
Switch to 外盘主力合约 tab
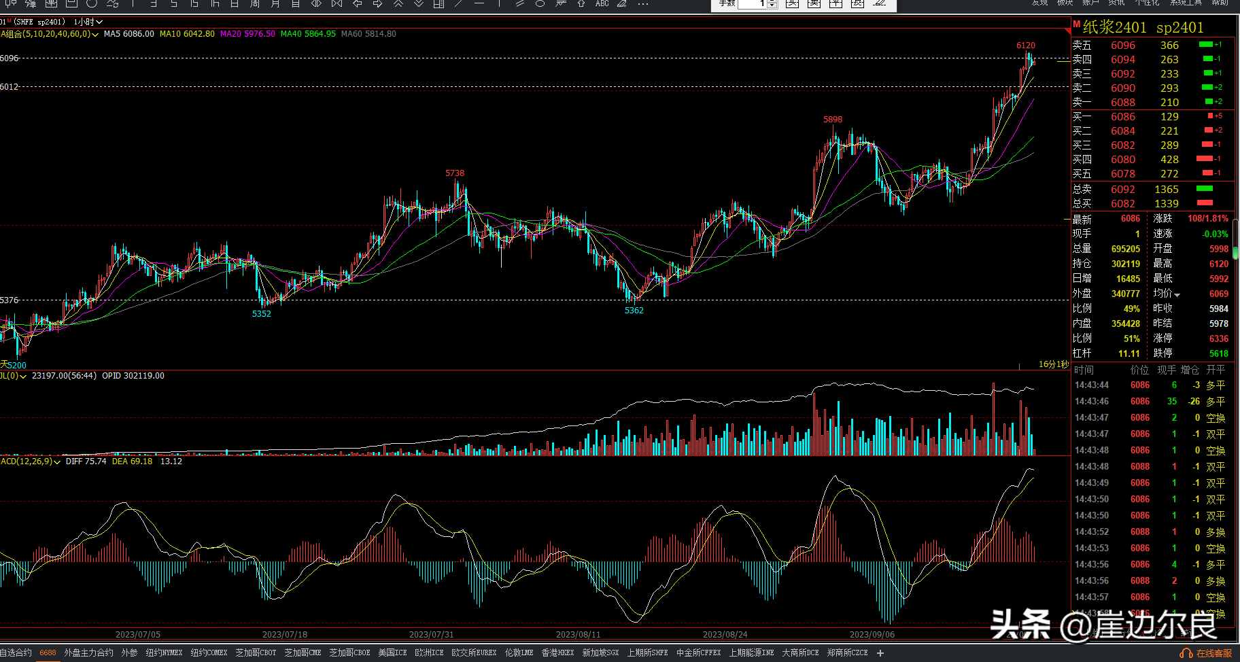pyautogui.click(x=88, y=652)
